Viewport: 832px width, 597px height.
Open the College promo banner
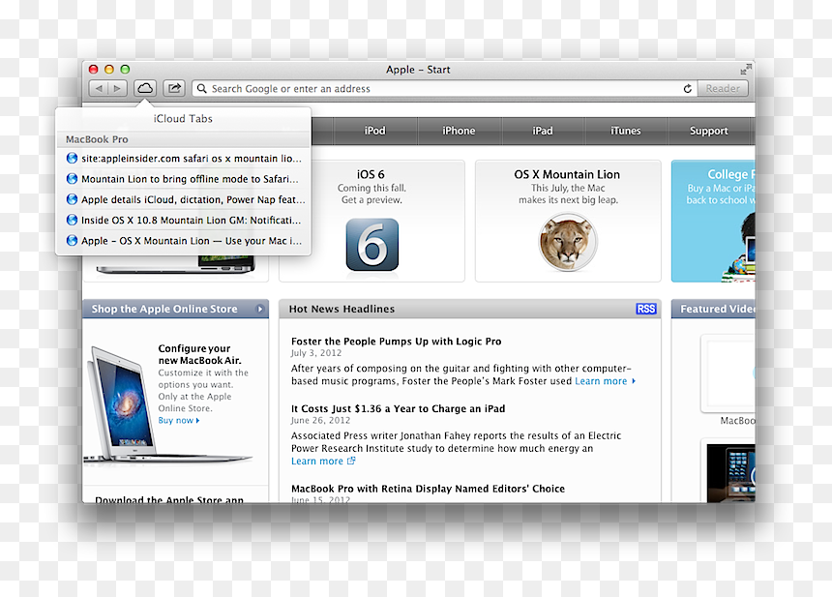(713, 222)
